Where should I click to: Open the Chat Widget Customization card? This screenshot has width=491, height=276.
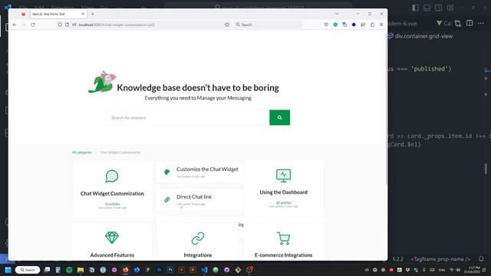pyautogui.click(x=112, y=189)
